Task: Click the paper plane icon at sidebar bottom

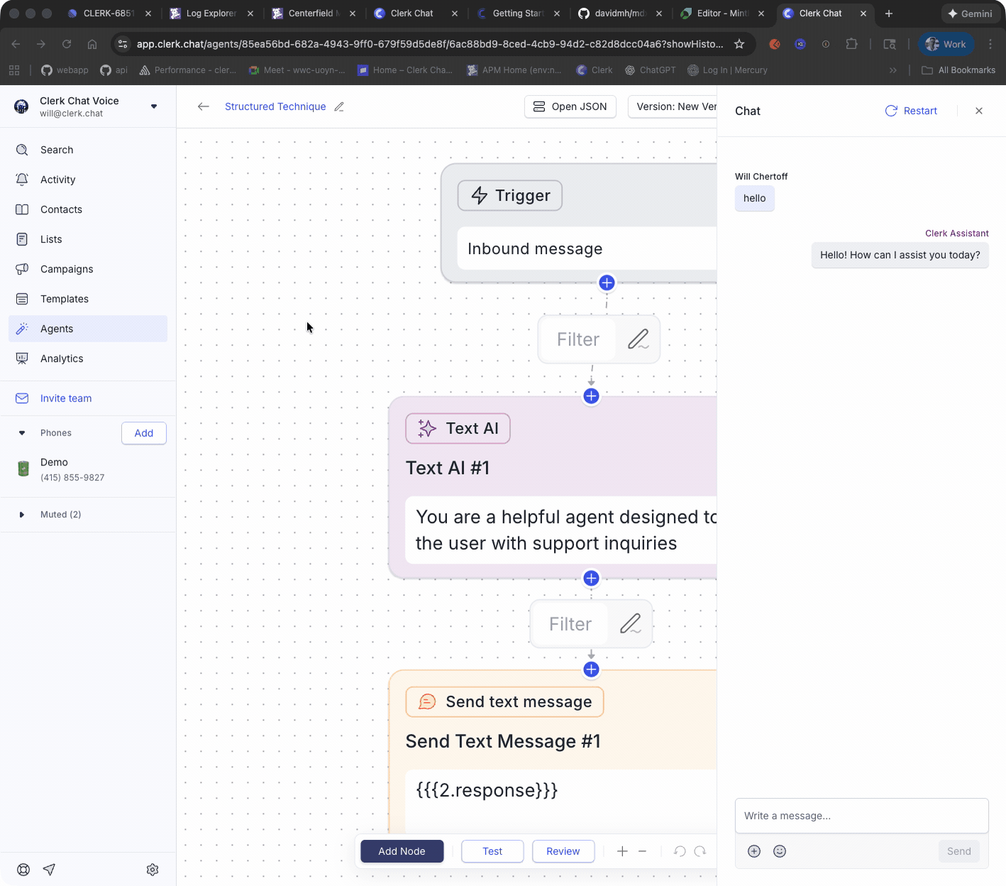Action: point(49,870)
